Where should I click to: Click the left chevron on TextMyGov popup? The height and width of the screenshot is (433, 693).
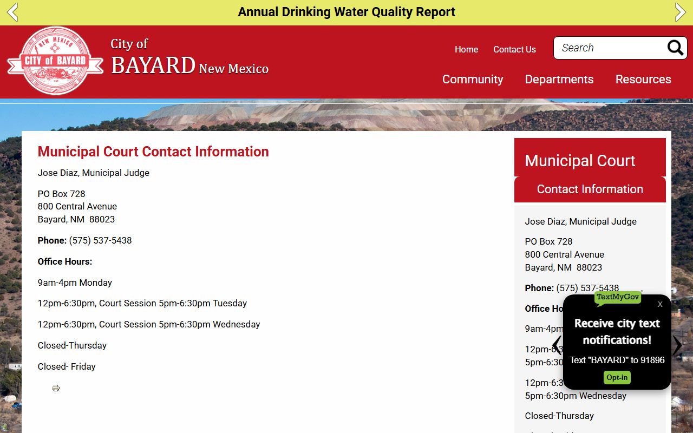pyautogui.click(x=557, y=345)
